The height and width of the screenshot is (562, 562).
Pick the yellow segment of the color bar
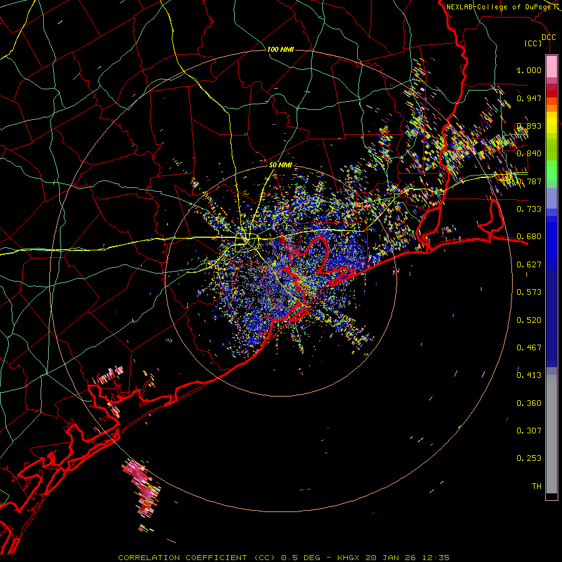pos(551,123)
